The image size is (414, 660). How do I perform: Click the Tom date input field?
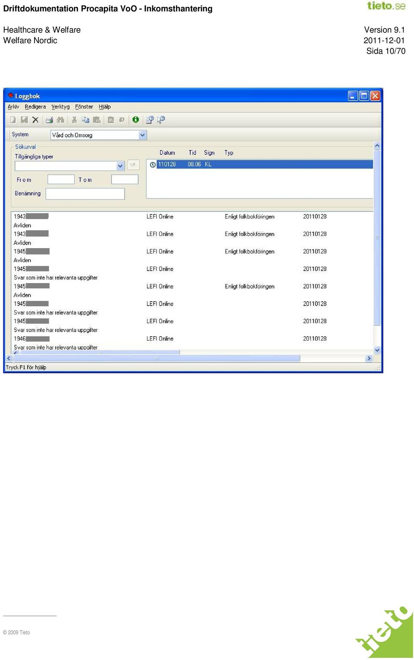point(125,179)
